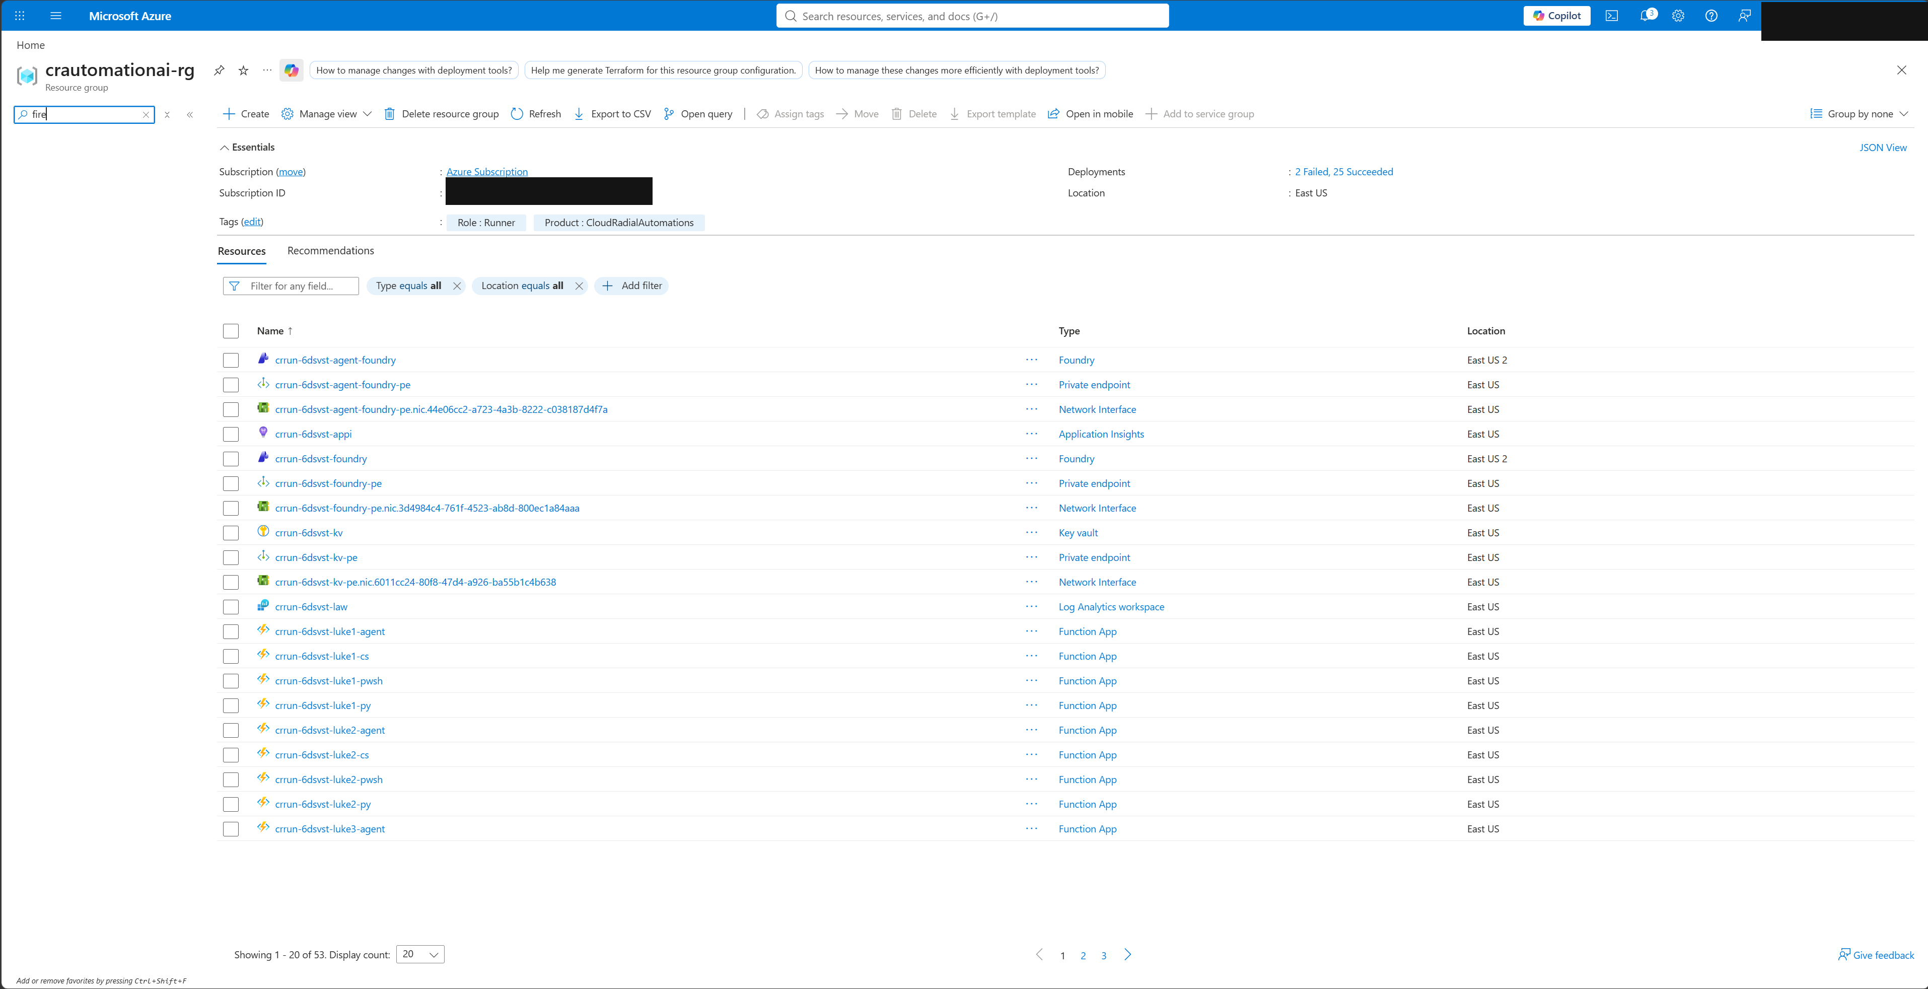1928x989 pixels.
Task: Add resource group to favorites star
Action: [243, 70]
